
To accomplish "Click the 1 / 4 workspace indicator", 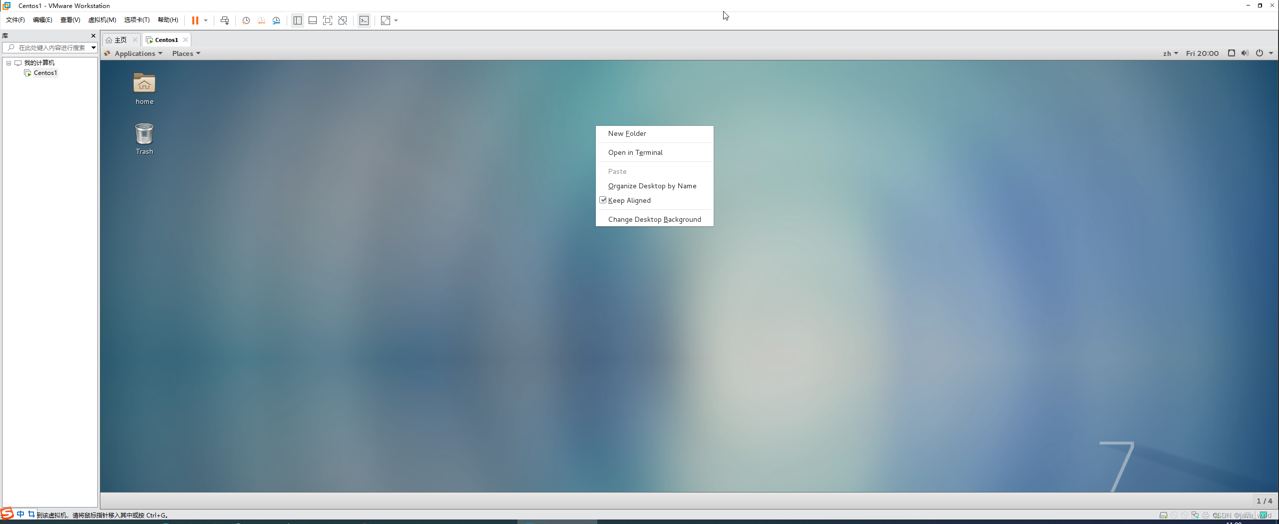I will click(x=1264, y=501).
